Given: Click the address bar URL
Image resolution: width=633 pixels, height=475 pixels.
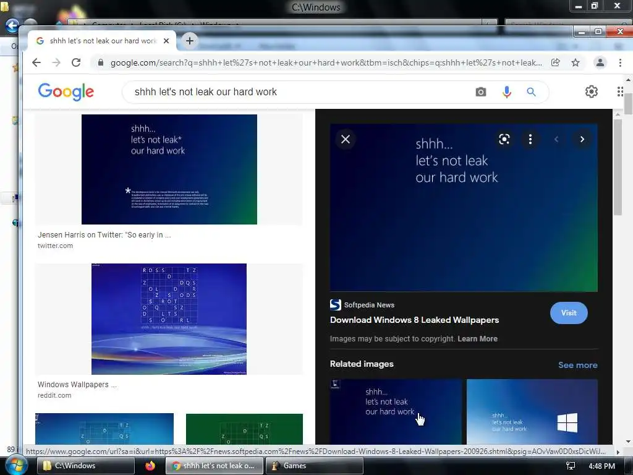Looking at the screenshot, I should (326, 62).
